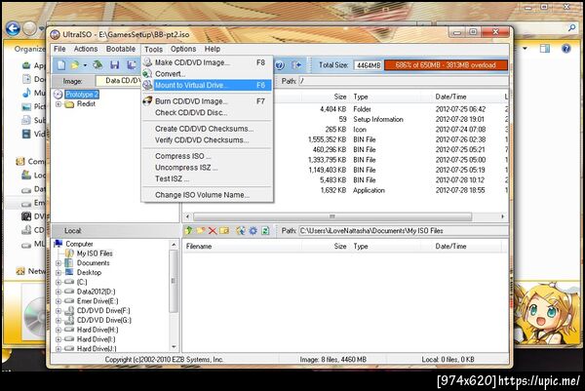Open the Help menu
The image size is (585, 391).
coord(213,49)
